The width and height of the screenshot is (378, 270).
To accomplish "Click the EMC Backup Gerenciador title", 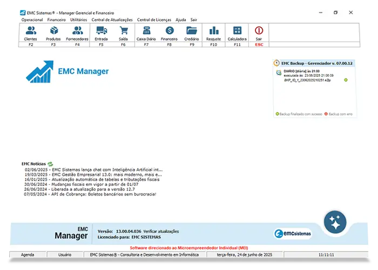I will [x=317, y=63].
